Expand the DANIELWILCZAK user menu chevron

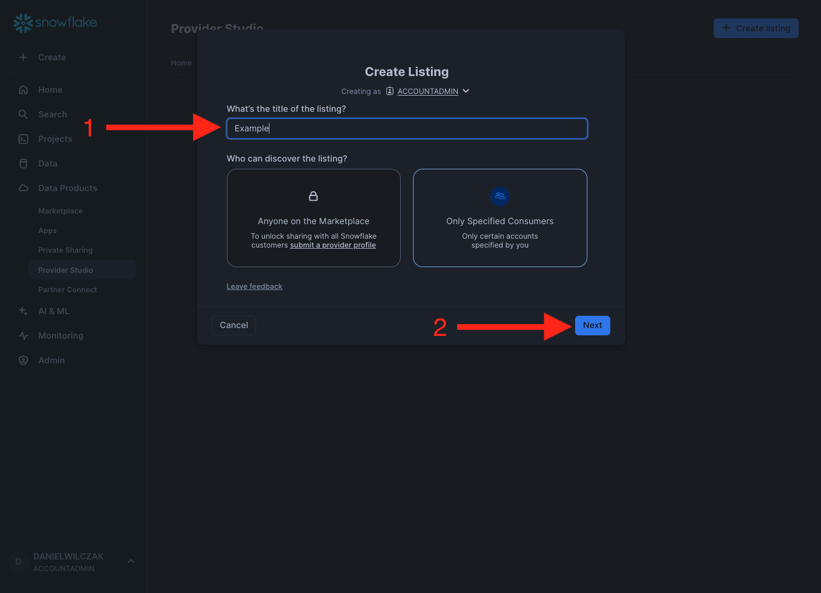tap(131, 561)
